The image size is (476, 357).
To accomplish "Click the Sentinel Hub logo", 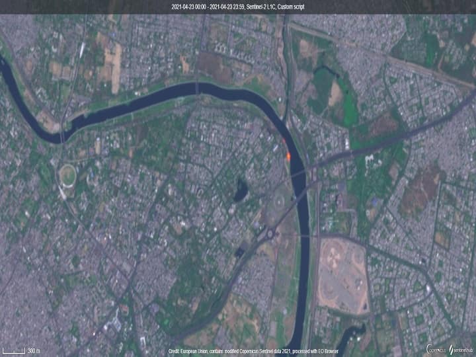I will [461, 350].
